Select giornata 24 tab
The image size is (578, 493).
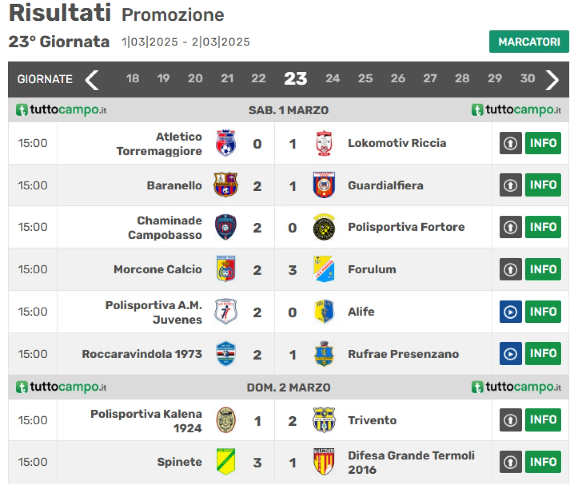point(333,79)
